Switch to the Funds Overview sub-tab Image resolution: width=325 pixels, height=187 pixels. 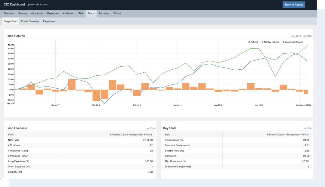tap(30, 21)
